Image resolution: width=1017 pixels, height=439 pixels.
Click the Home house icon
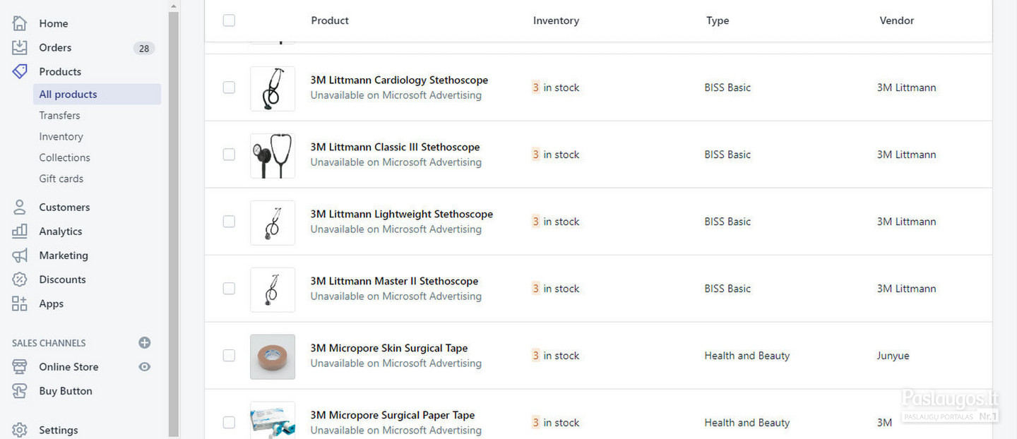[20, 23]
